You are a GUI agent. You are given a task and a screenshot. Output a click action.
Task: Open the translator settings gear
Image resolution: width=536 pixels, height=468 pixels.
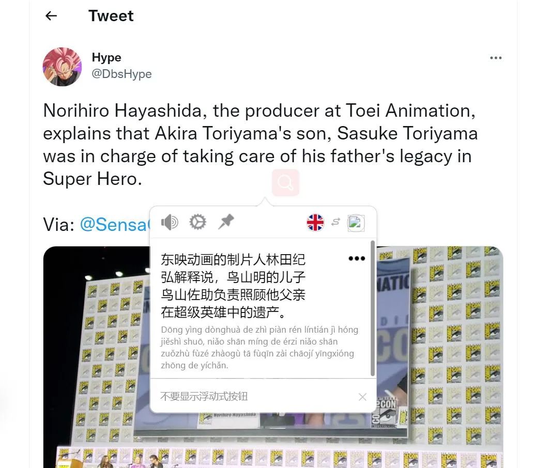pyautogui.click(x=197, y=222)
